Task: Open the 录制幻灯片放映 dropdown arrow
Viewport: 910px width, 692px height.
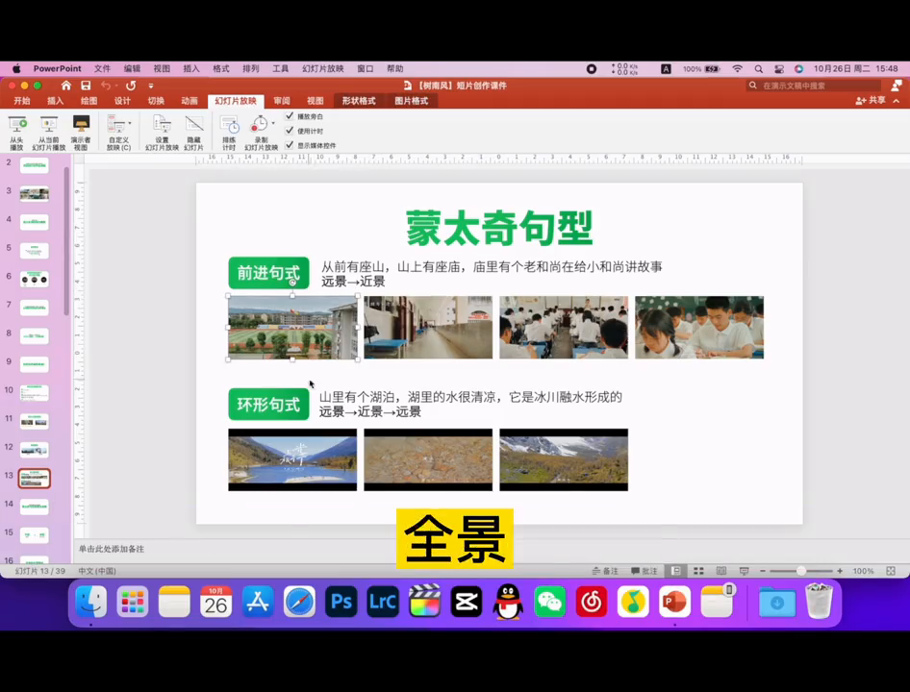Action: 273,124
